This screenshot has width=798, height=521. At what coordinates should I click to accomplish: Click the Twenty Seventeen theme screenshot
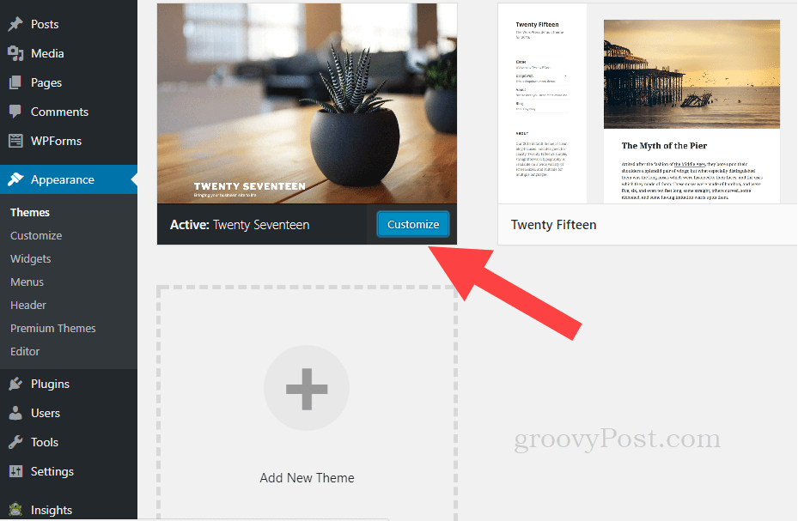click(x=307, y=103)
